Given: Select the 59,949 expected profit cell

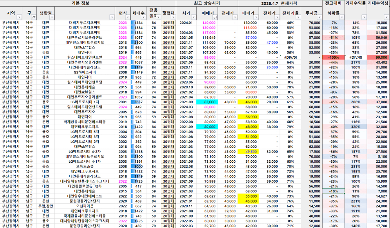Looking at the screenshot, I should (379, 38).
